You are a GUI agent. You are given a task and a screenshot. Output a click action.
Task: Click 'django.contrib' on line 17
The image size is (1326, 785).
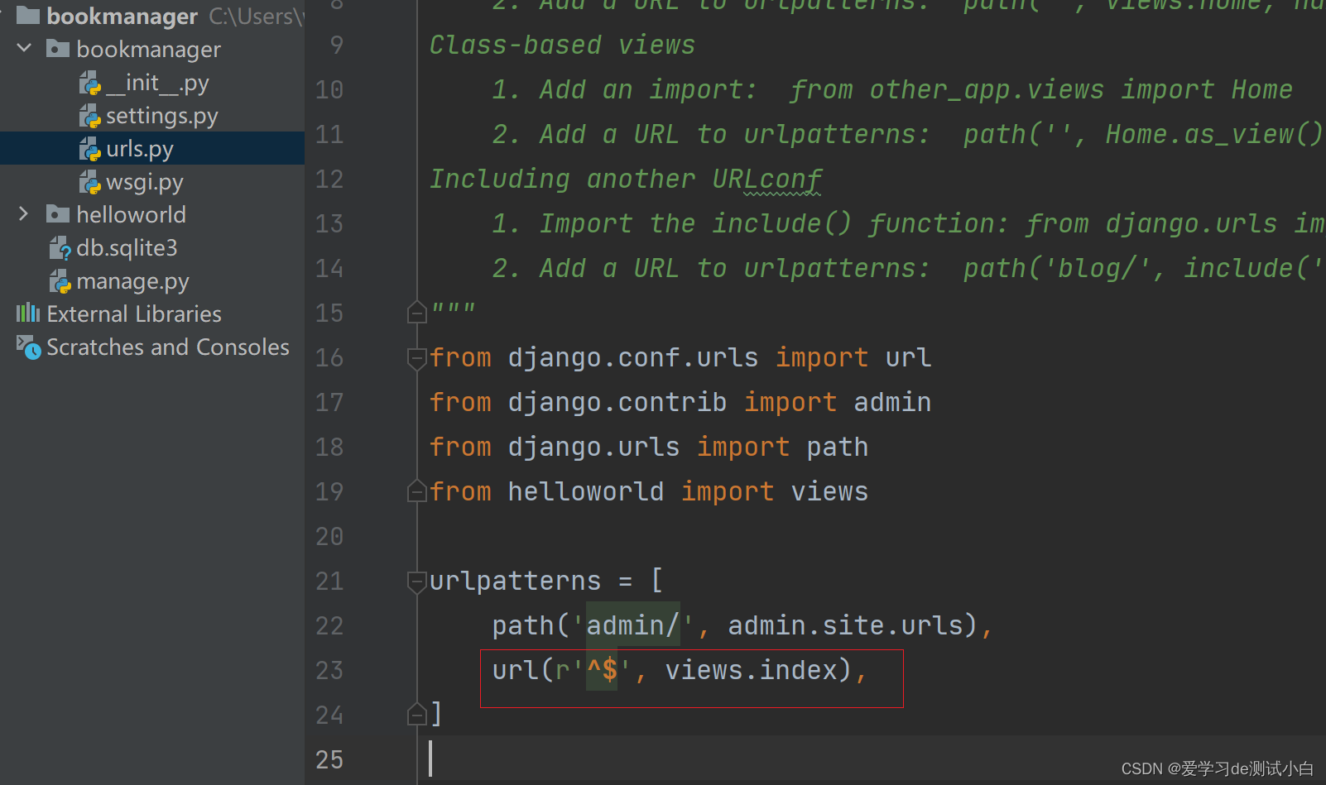(x=617, y=402)
